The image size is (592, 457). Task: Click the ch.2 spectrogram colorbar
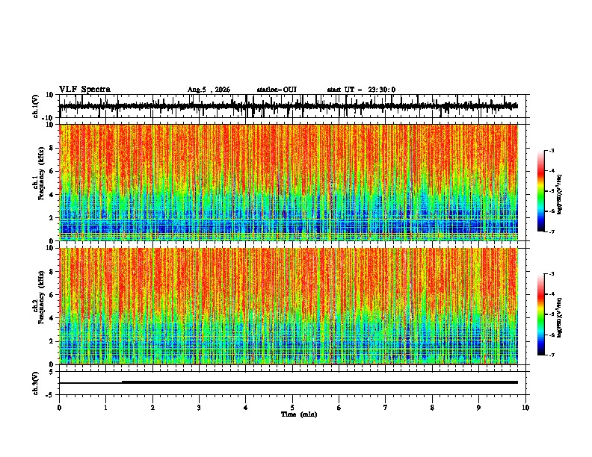coord(541,314)
